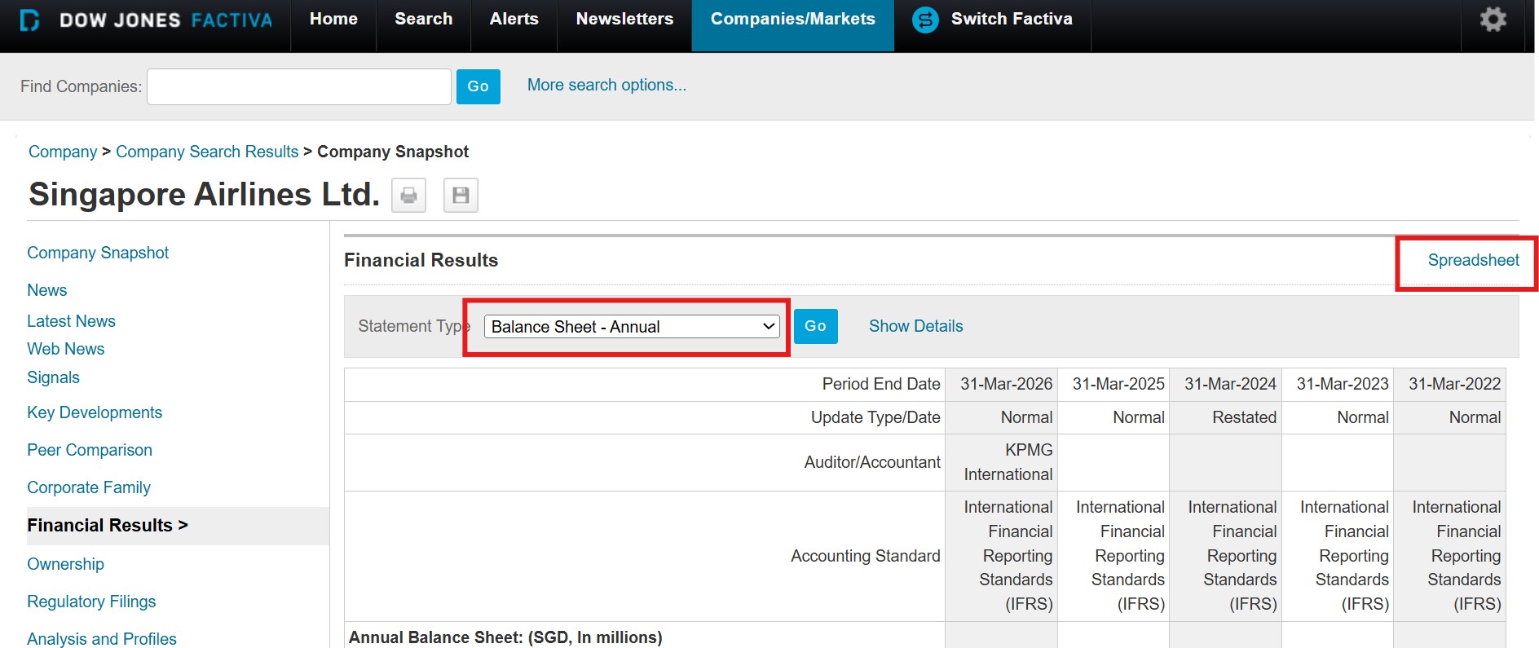Go to the Home tab
Viewport: 1539px width, 648px height.
333,19
